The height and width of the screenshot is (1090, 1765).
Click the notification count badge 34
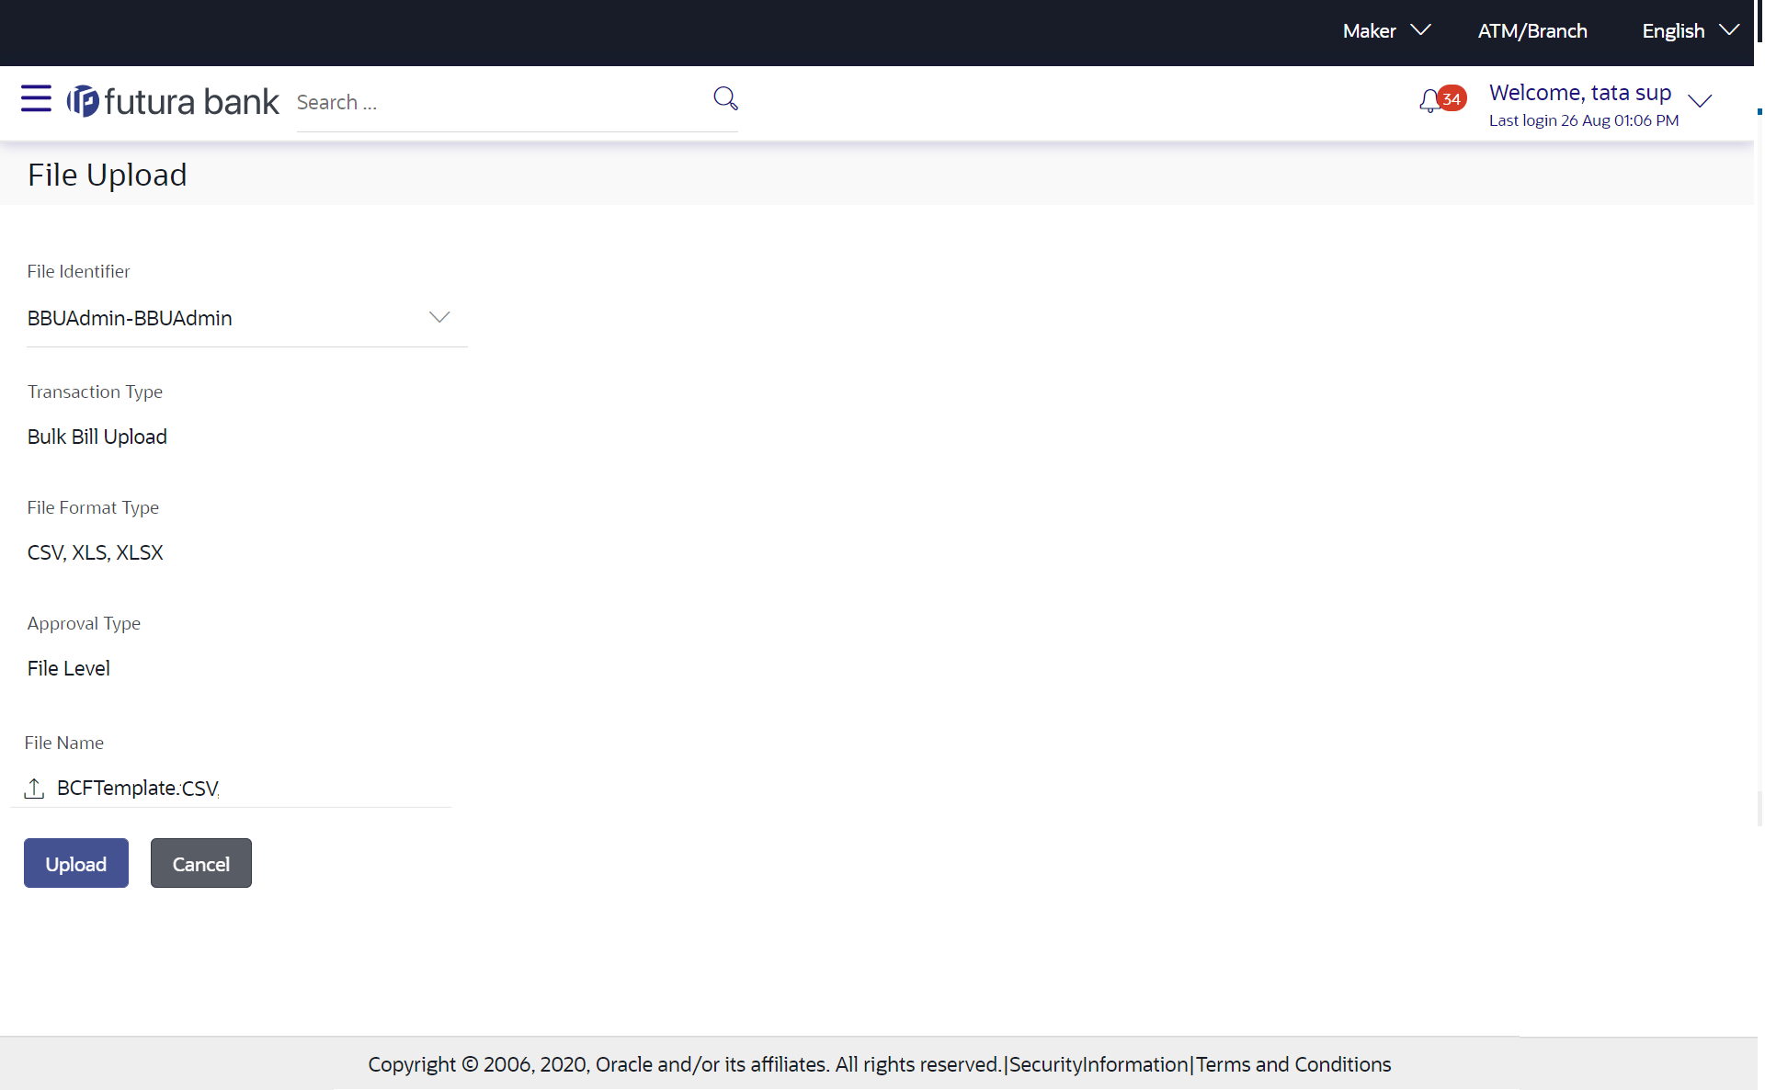pos(1452,98)
